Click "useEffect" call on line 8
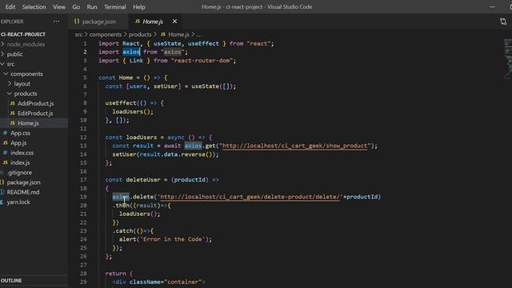This screenshot has width=512, height=288. pyautogui.click(x=121, y=103)
